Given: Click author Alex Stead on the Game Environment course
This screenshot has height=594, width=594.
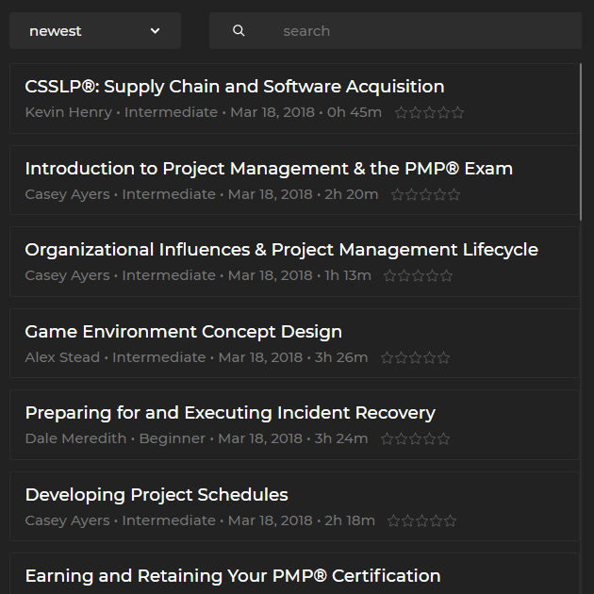Looking at the screenshot, I should 62,358.
